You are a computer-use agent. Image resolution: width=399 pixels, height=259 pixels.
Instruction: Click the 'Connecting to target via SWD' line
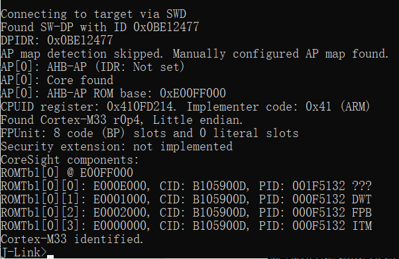(x=93, y=14)
